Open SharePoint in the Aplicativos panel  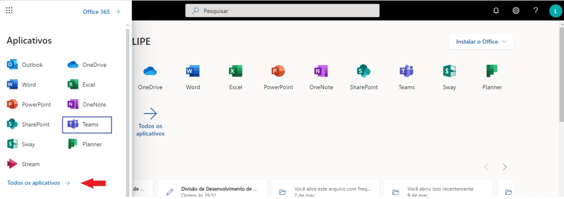[28, 124]
